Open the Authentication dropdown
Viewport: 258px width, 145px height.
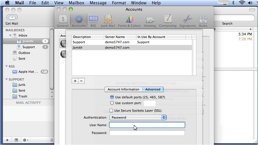pos(138,117)
